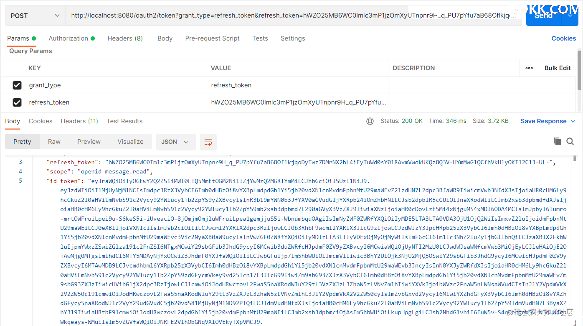
Task: Uncheck the refresh_token parameter checkbox
Action: coord(17,102)
